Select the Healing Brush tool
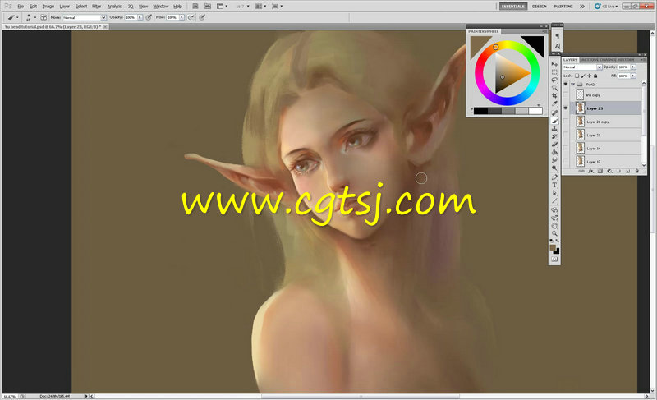The image size is (657, 400). tap(554, 113)
